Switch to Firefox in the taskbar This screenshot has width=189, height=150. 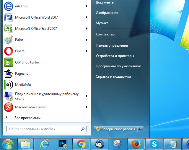pyautogui.click(x=136, y=144)
